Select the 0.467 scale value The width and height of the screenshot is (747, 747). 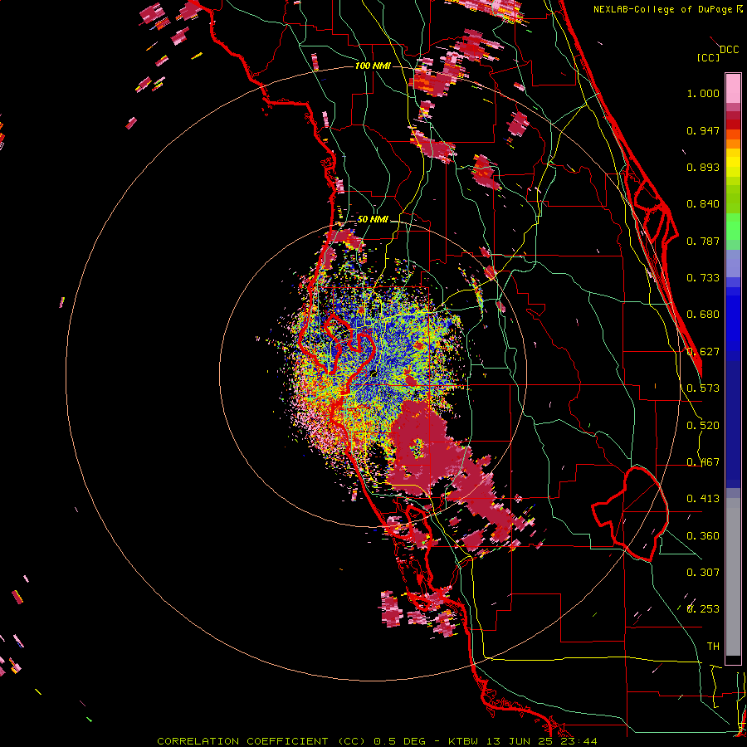[703, 462]
